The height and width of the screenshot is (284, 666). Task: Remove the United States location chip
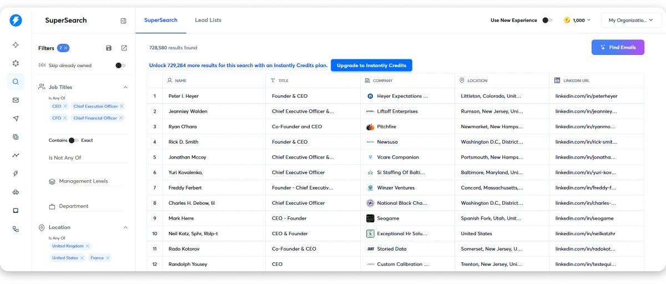[82, 258]
